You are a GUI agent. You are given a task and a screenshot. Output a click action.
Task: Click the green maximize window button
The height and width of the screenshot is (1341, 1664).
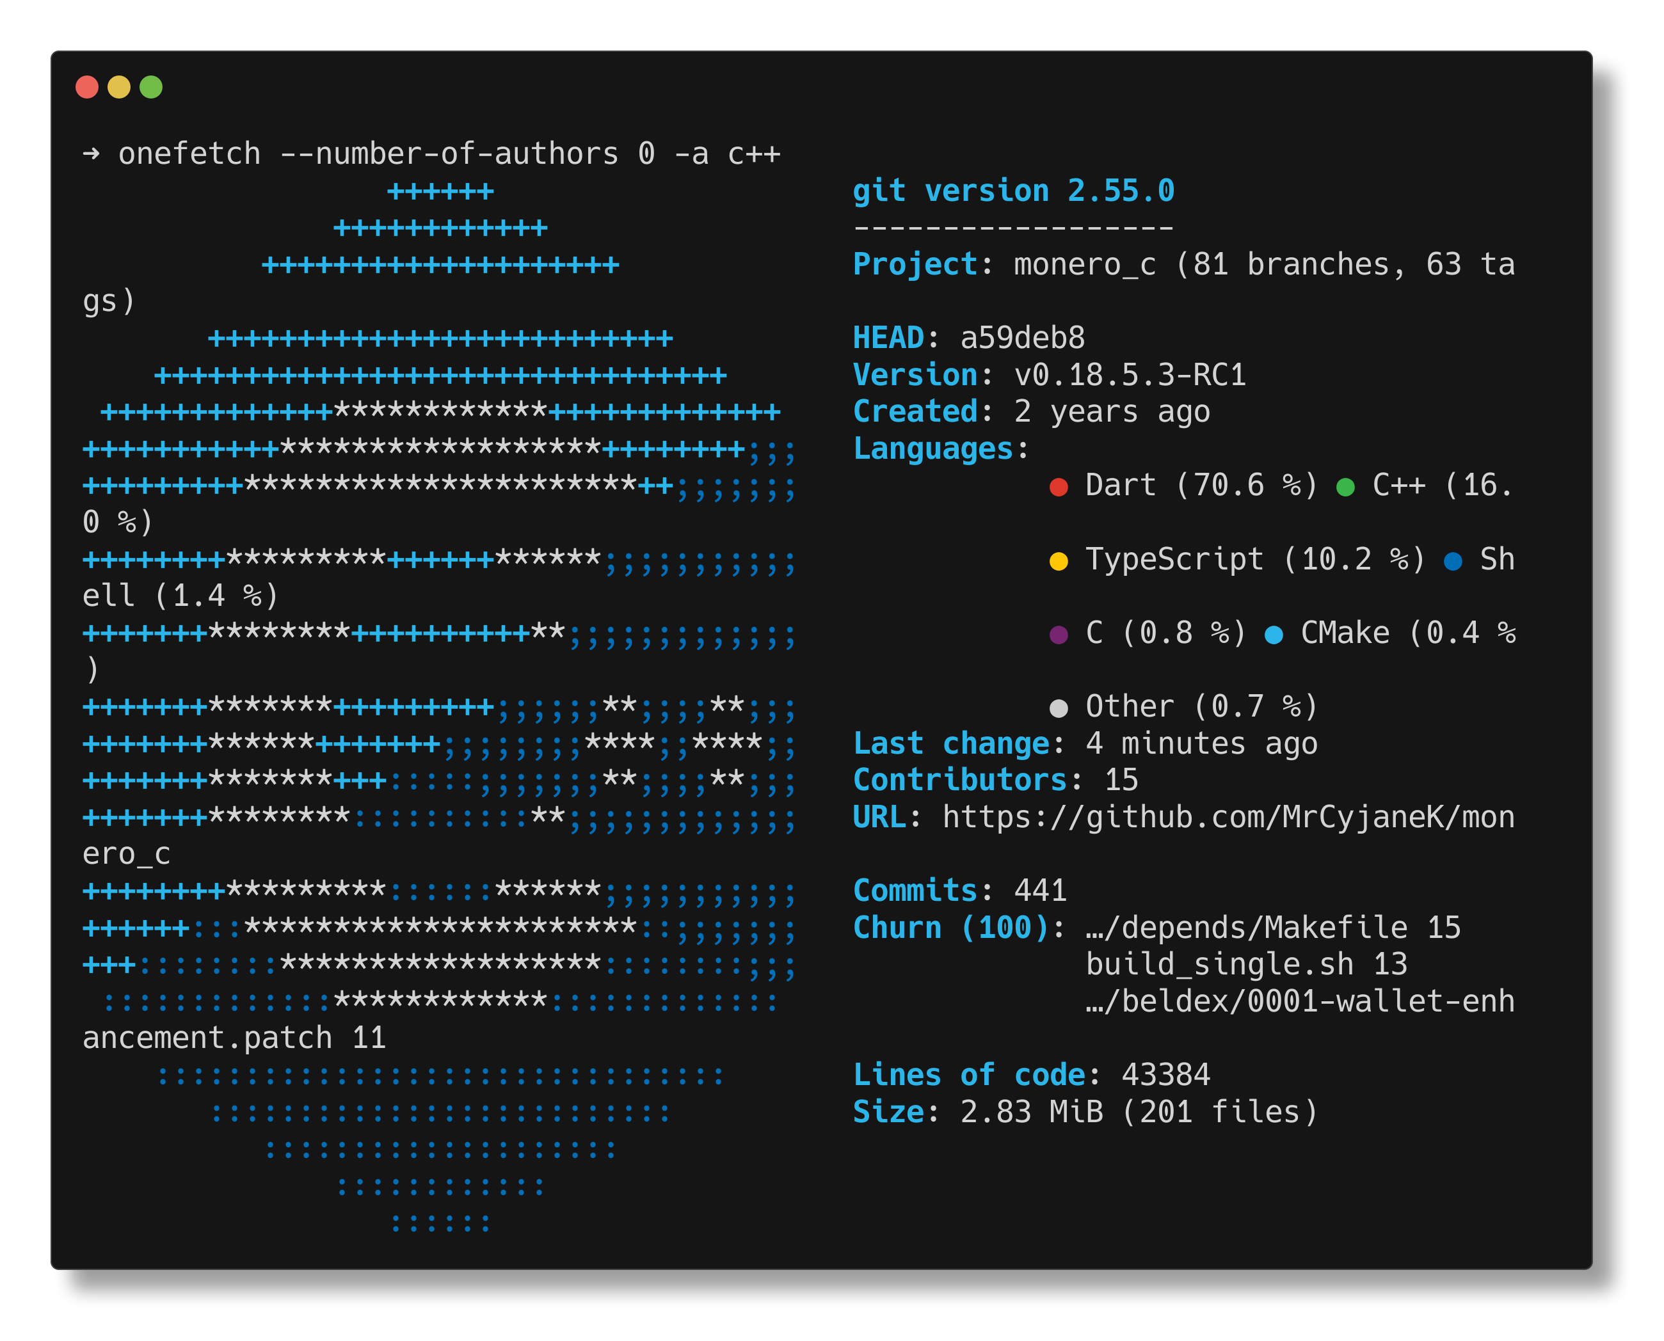click(152, 87)
